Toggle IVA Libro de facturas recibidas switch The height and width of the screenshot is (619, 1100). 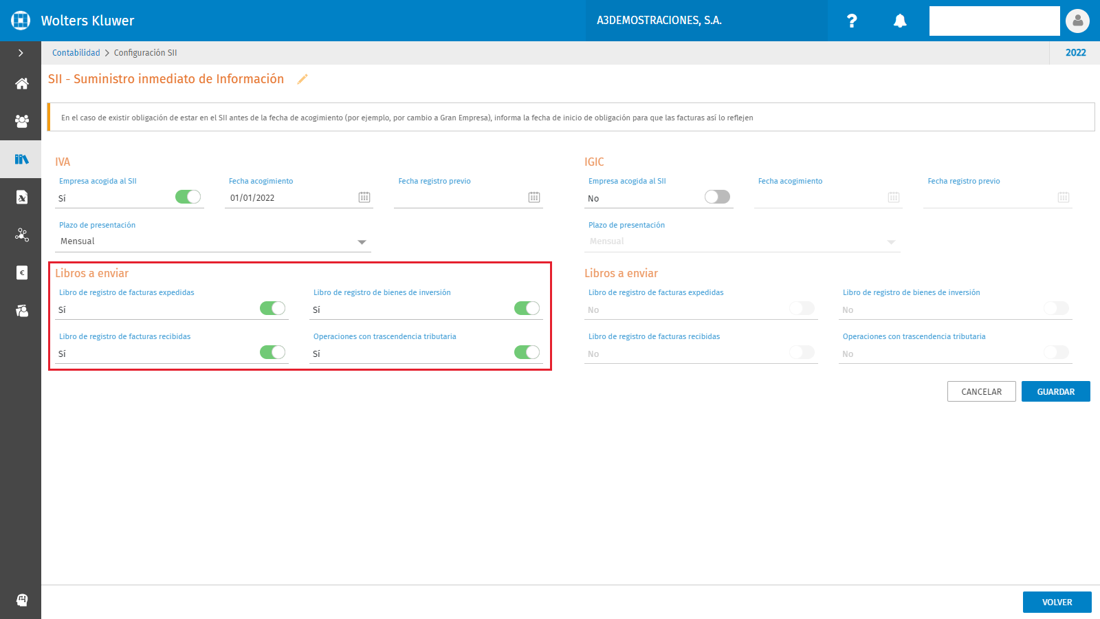point(272,352)
